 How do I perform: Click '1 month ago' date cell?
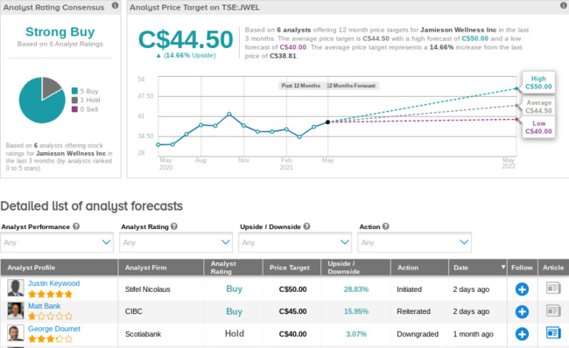474,334
